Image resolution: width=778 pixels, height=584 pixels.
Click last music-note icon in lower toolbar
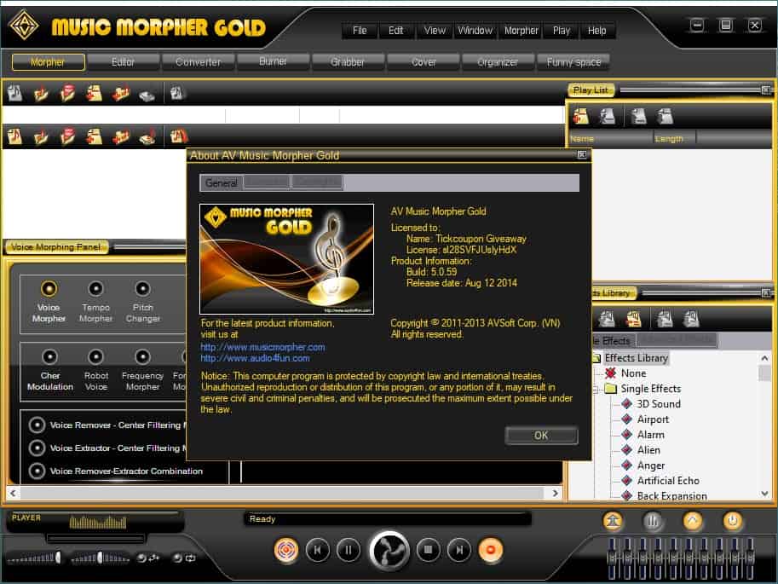(179, 136)
